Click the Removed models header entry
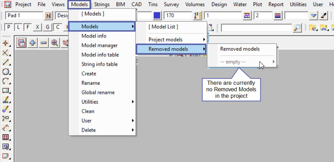334x162 pixels. click(x=240, y=49)
